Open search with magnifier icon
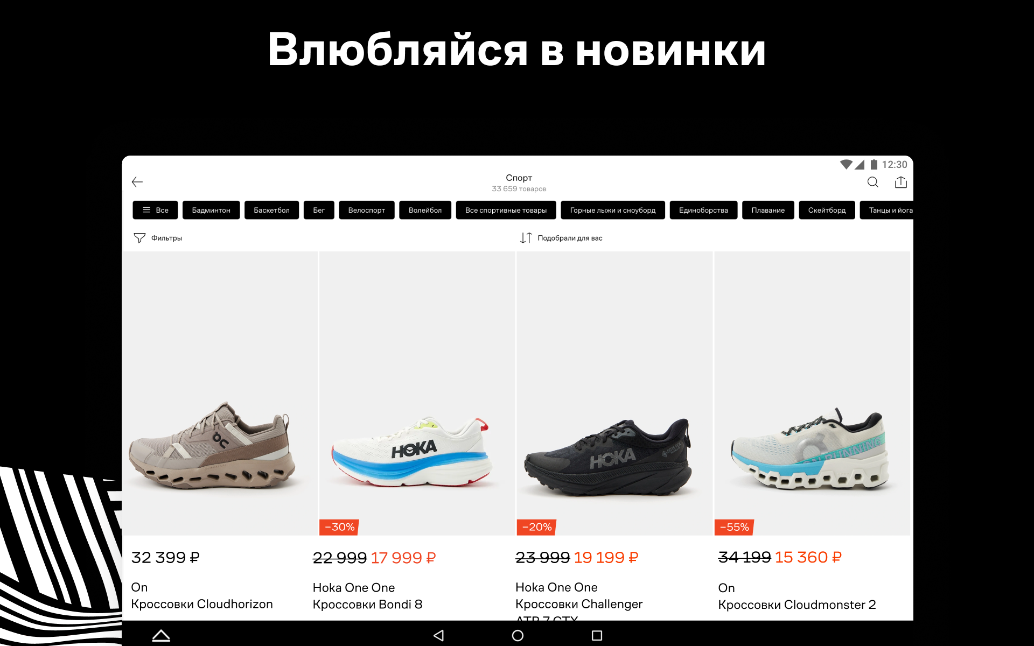1034x646 pixels. (872, 182)
